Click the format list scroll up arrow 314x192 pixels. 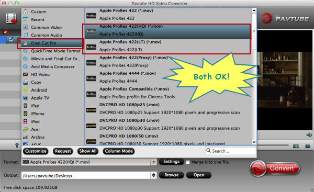tap(254, 10)
